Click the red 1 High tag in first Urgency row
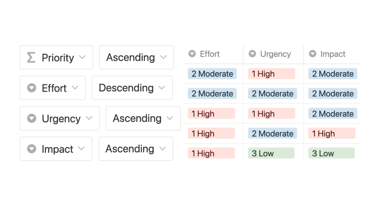This screenshot has height=205, width=375. [271, 74]
